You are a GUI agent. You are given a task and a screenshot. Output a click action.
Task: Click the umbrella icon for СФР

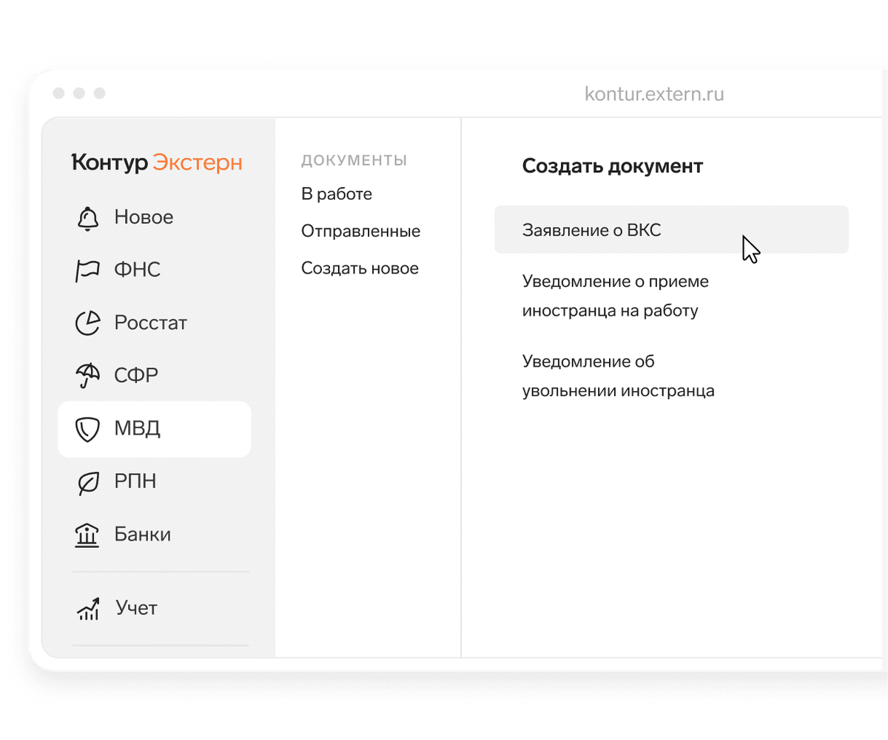88,376
